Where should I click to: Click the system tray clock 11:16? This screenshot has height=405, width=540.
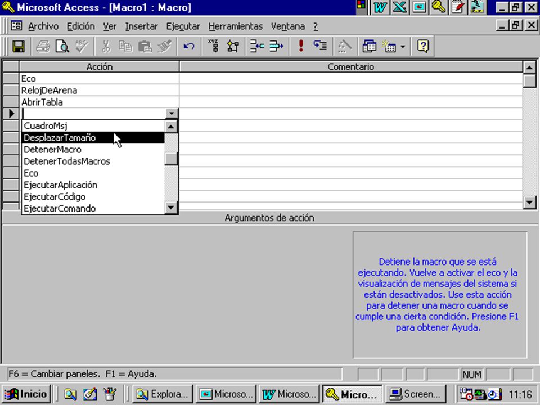point(520,394)
